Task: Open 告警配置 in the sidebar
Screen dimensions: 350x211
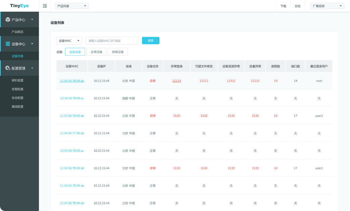Action: tap(17, 89)
